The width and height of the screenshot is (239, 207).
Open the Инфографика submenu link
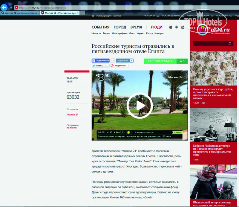point(119,33)
